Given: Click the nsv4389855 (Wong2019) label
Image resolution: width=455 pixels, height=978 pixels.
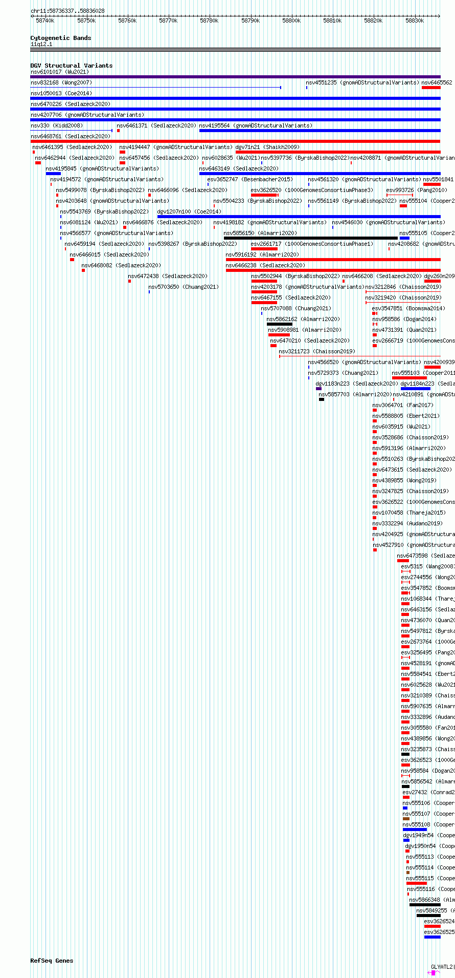Looking at the screenshot, I should pyautogui.click(x=404, y=480).
